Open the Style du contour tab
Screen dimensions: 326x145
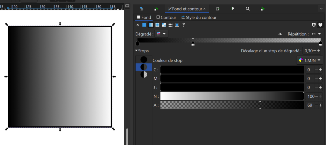pyautogui.click(x=199, y=17)
